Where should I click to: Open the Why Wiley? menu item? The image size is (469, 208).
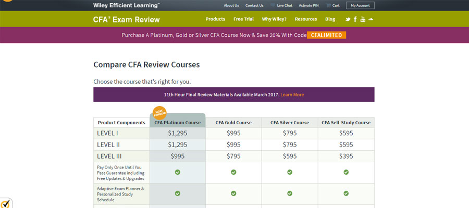coord(274,19)
